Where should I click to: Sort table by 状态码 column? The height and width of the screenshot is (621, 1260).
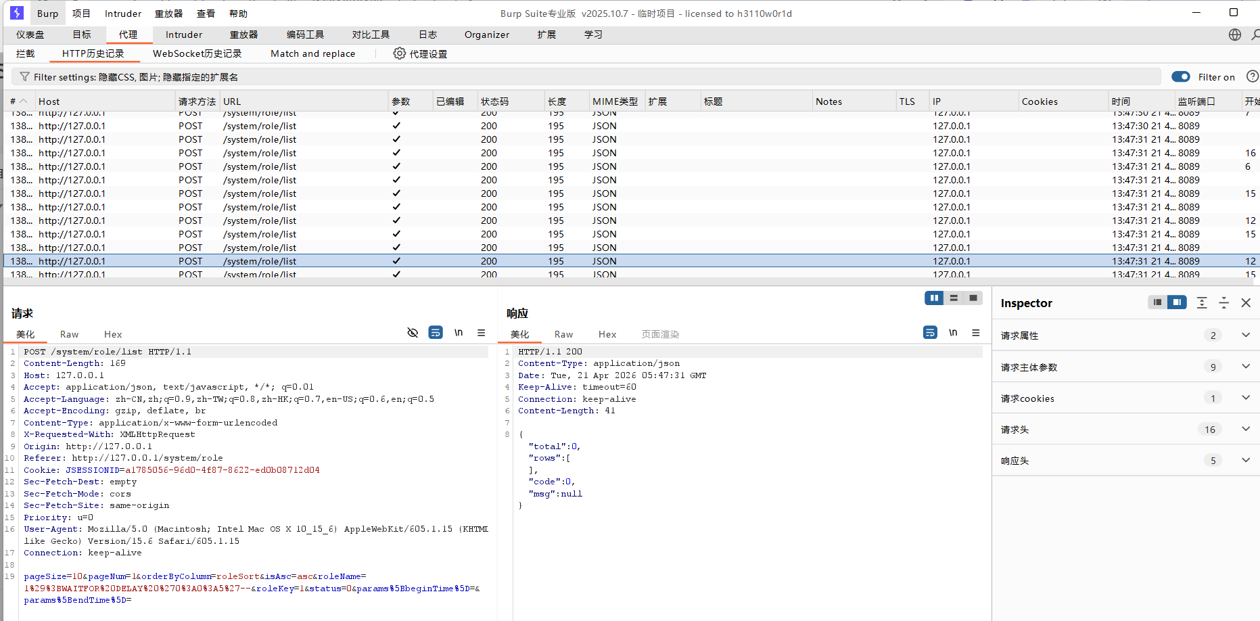pyautogui.click(x=511, y=101)
